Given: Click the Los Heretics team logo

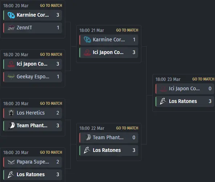Looking at the screenshot, I should pos(11,113).
